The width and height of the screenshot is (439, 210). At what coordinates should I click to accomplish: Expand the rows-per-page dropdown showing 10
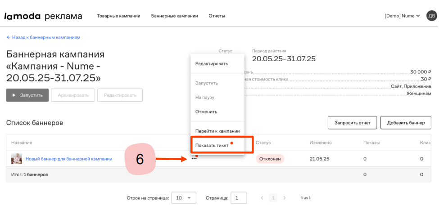(184, 198)
